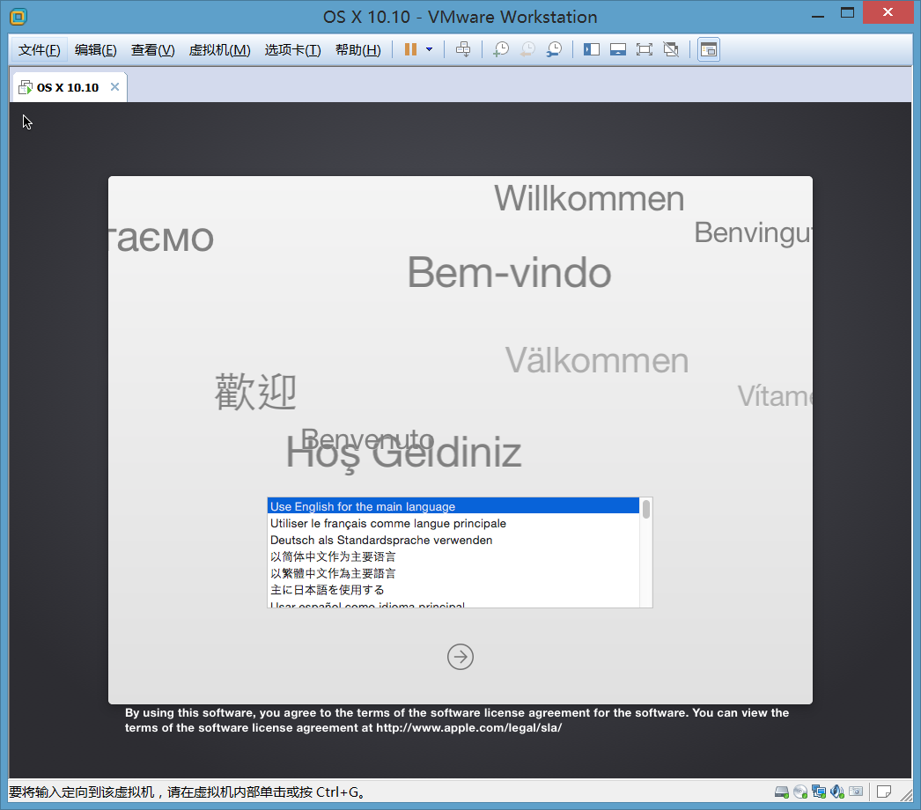Screen dimensions: 921x810
Task: Open the 查看(V) menu
Action: tap(152, 50)
